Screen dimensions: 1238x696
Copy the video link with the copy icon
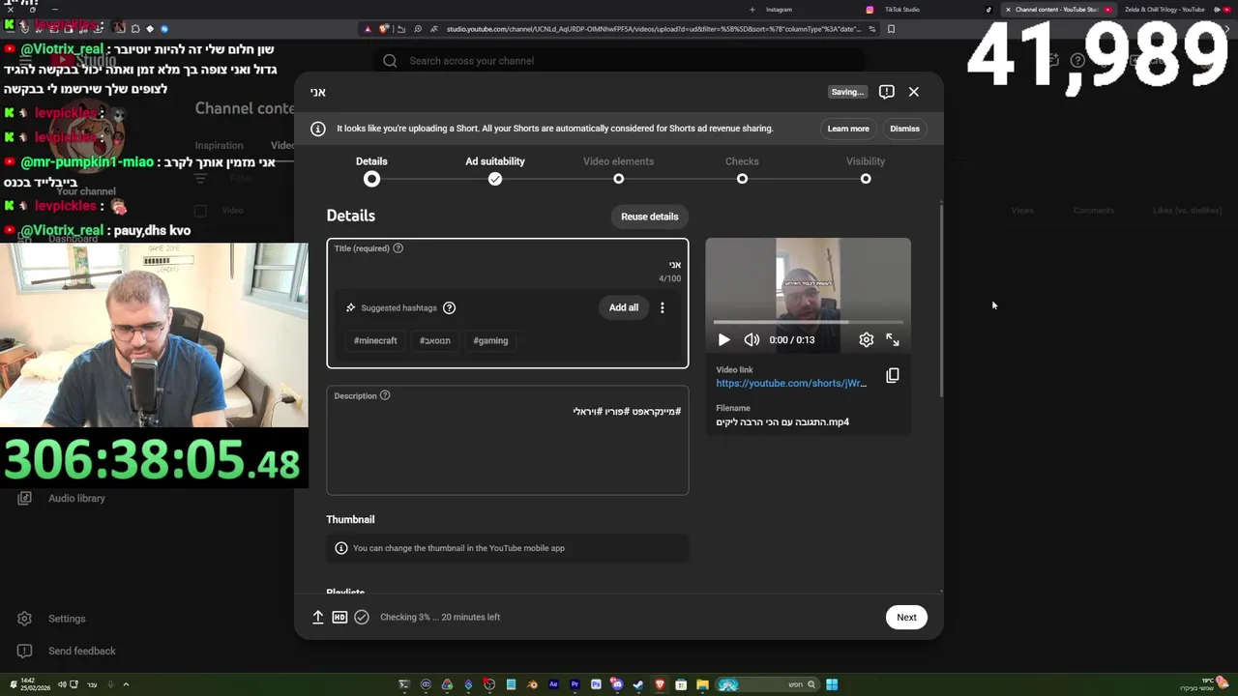click(893, 375)
